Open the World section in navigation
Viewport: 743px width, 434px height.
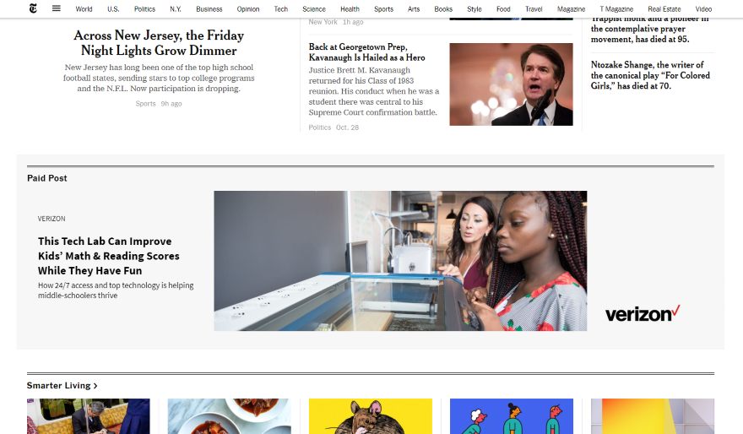tap(84, 9)
